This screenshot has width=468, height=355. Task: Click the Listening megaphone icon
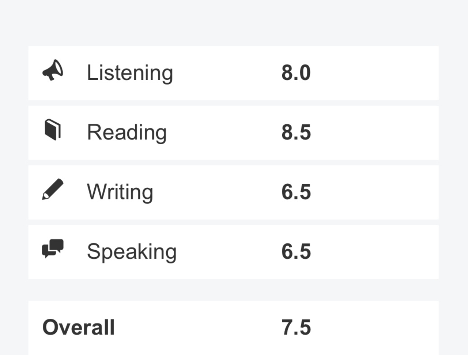[x=53, y=70]
